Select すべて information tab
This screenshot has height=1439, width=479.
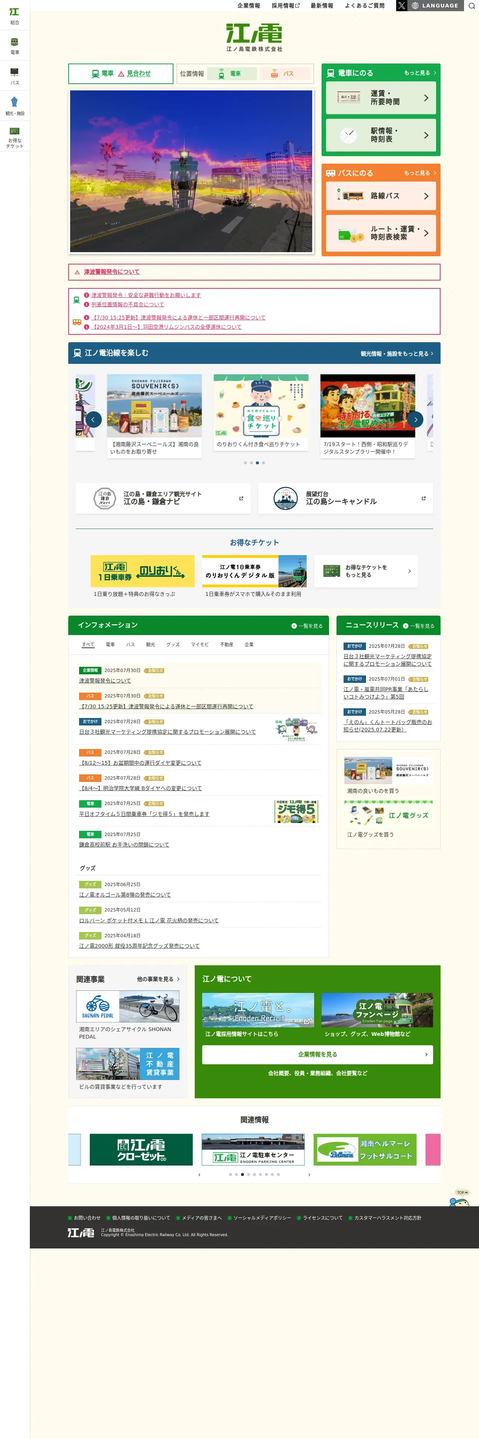(x=88, y=645)
